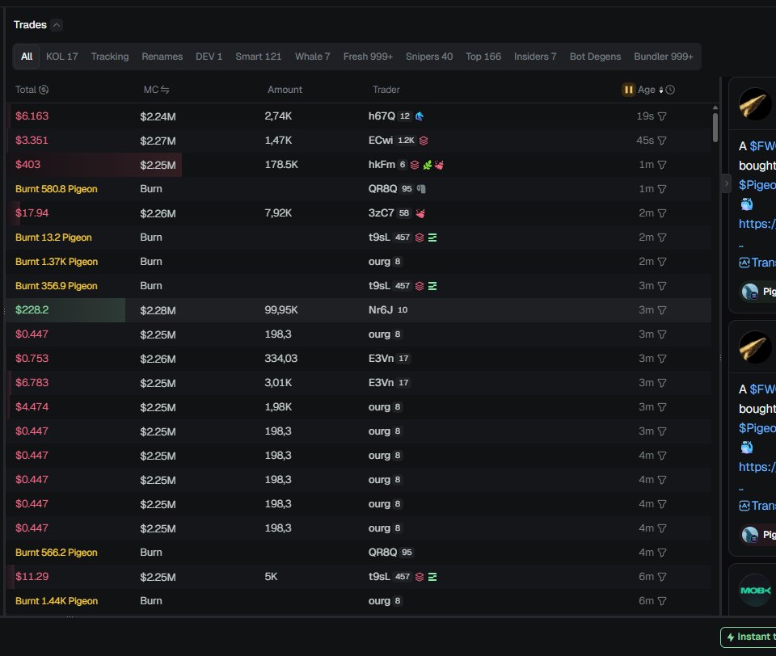Screen dimensions: 776x656
Task: Click Trans link in second feed card
Action: pyautogui.click(x=757, y=506)
